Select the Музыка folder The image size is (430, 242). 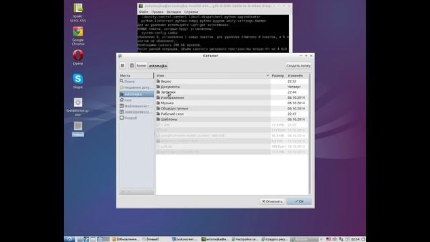[x=232, y=103]
